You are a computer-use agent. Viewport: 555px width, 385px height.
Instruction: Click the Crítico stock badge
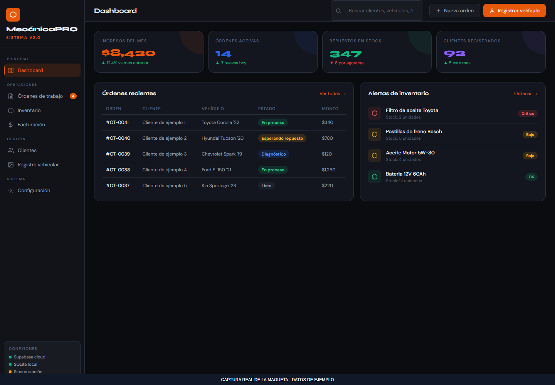click(528, 114)
